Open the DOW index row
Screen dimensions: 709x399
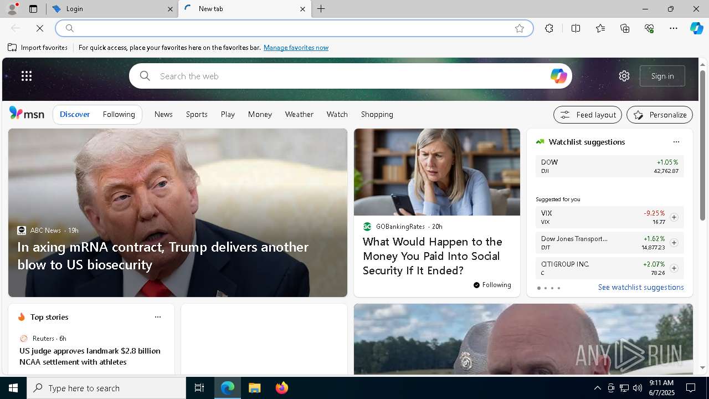[x=609, y=166]
